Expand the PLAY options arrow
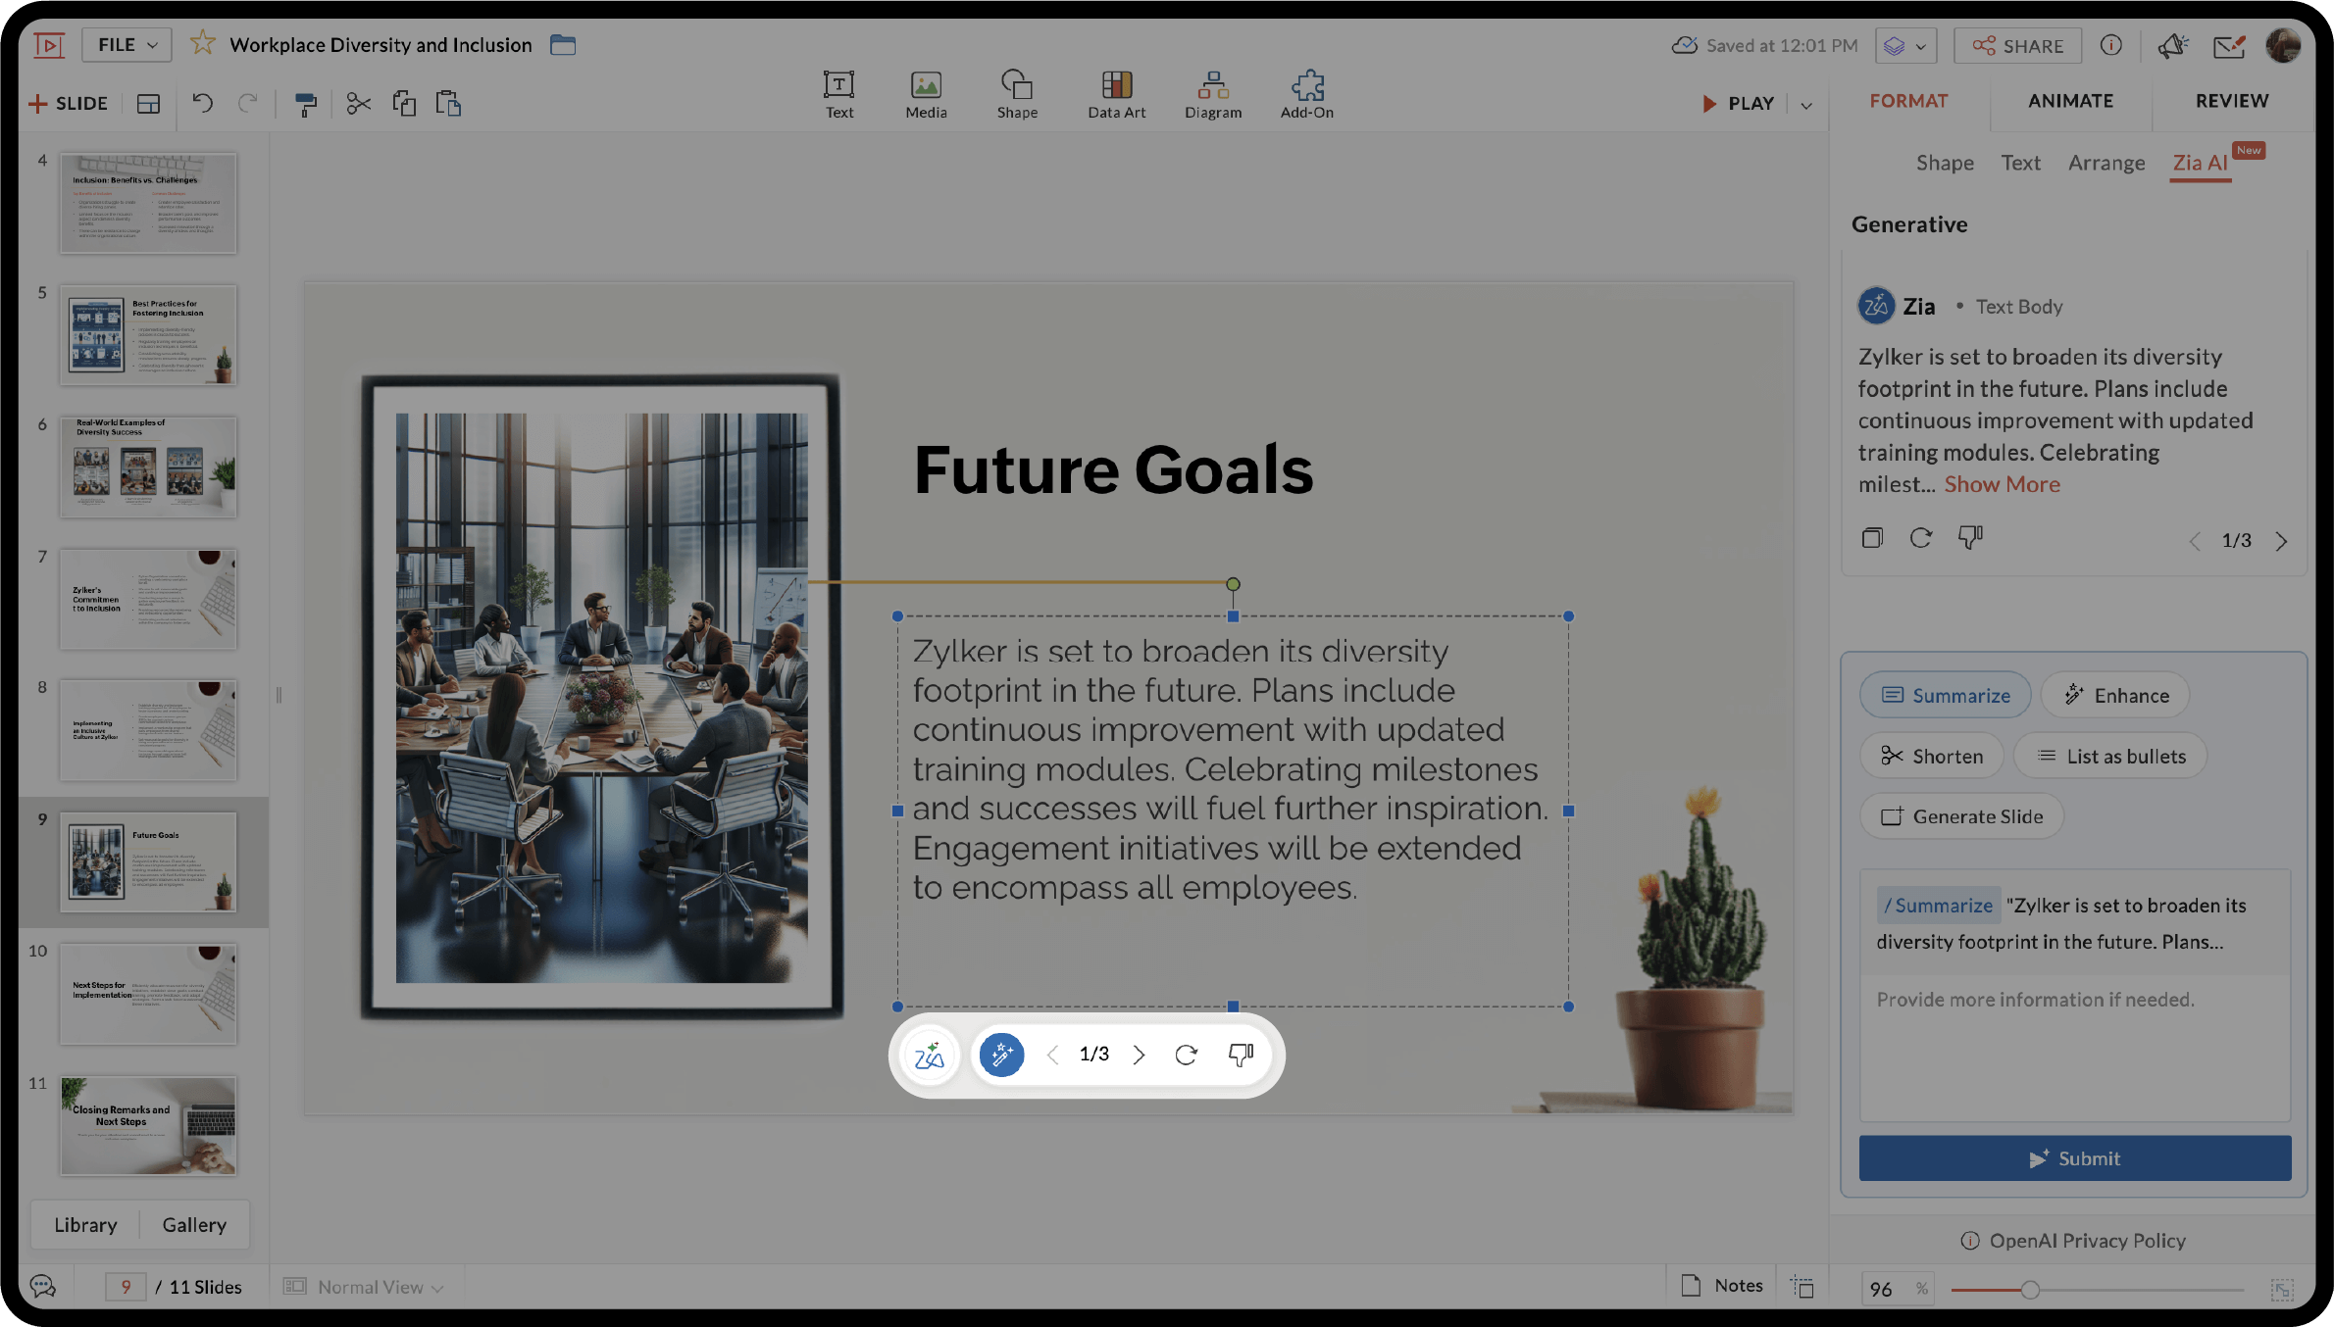This screenshot has width=2334, height=1327. 1806,104
